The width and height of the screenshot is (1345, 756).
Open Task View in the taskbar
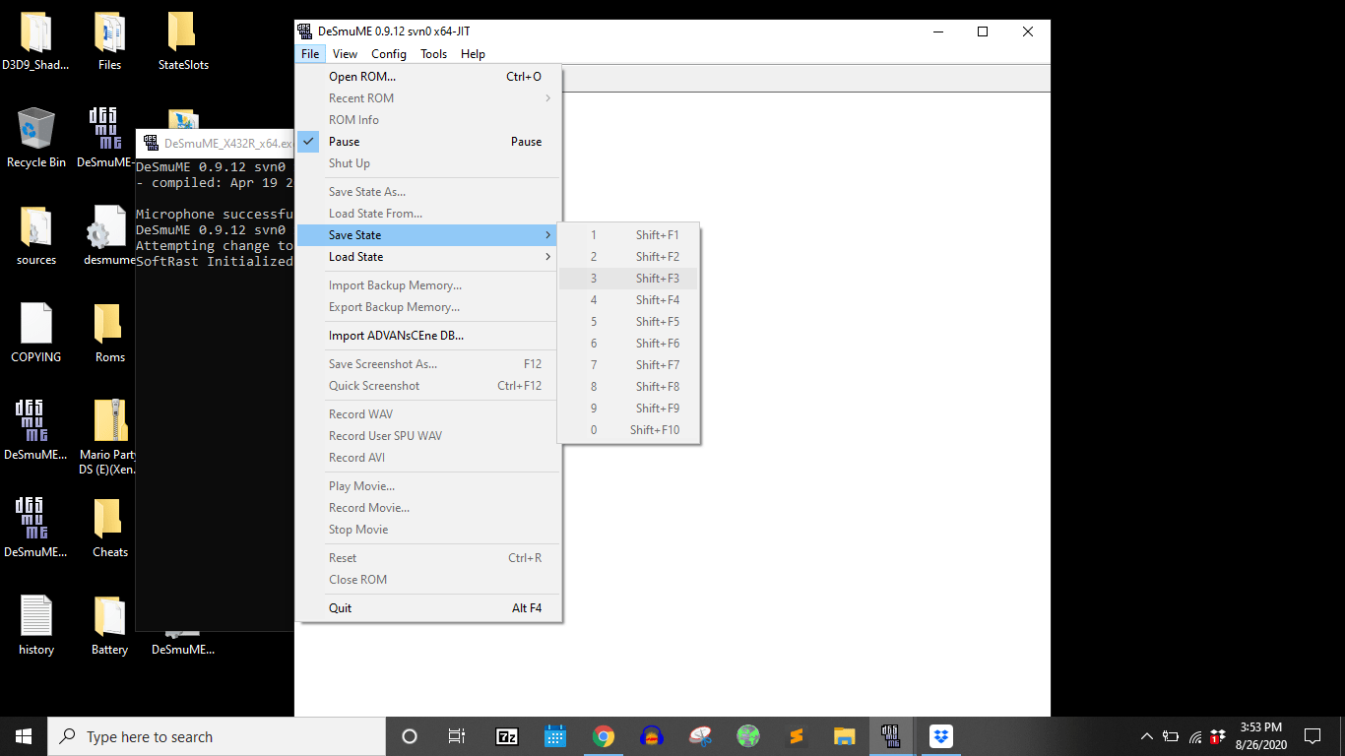tap(457, 736)
